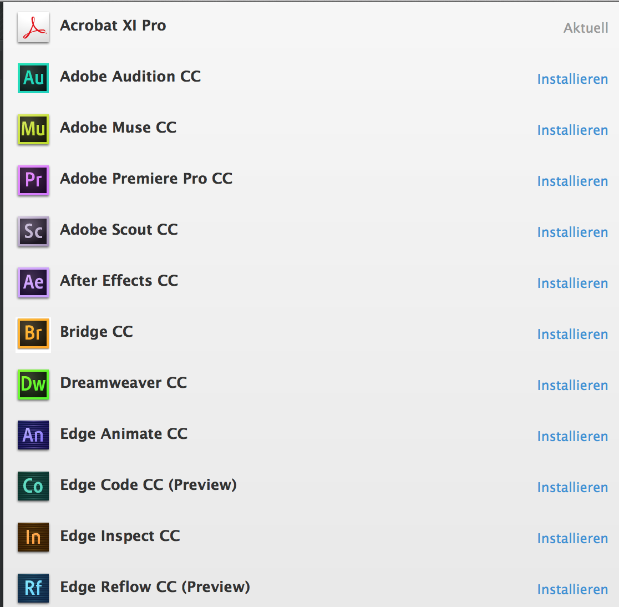Install Adobe Premiere Pro CC
This screenshot has width=619, height=607.
(572, 181)
